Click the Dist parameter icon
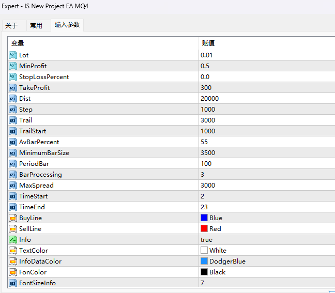This screenshot has height=293, width=335. 13,99
